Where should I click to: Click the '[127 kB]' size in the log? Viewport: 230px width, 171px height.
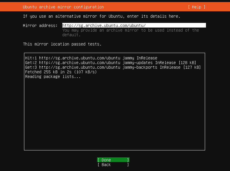pos(192,67)
